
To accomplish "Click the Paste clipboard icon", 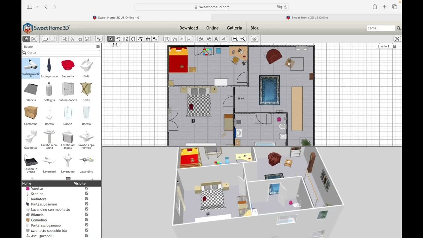I will click(87, 39).
